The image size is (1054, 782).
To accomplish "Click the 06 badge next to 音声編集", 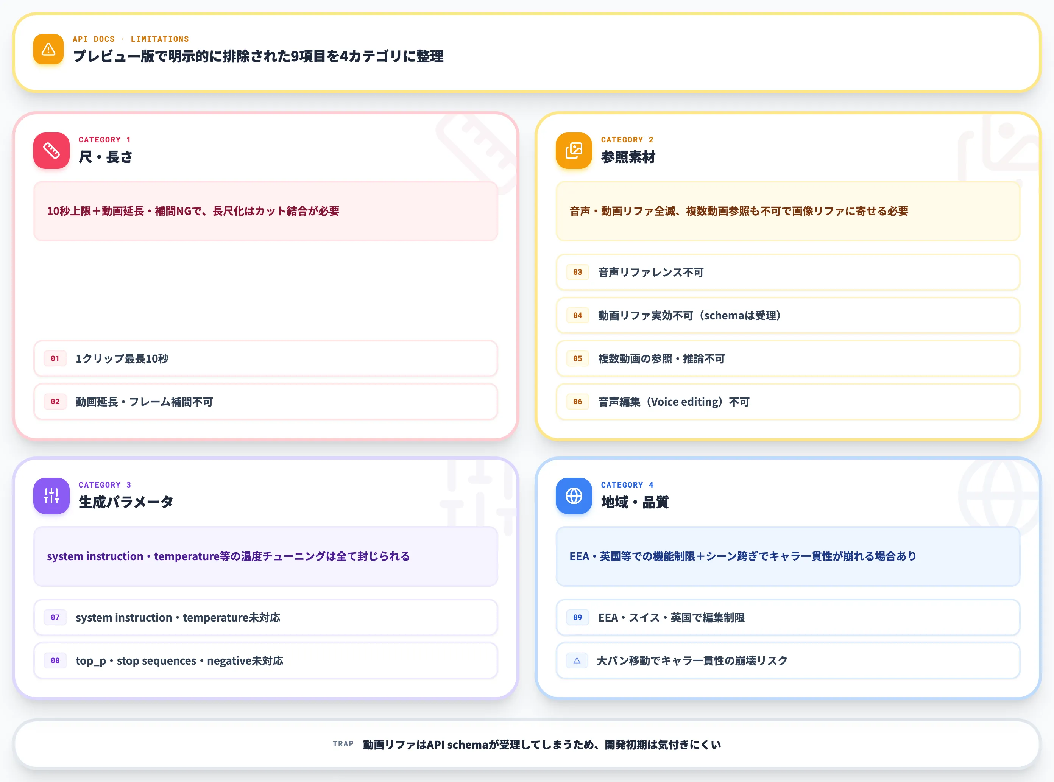I will [578, 402].
